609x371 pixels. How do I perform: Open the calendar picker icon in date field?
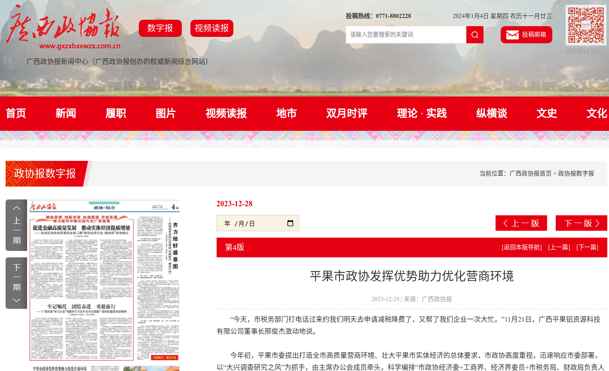[290, 223]
